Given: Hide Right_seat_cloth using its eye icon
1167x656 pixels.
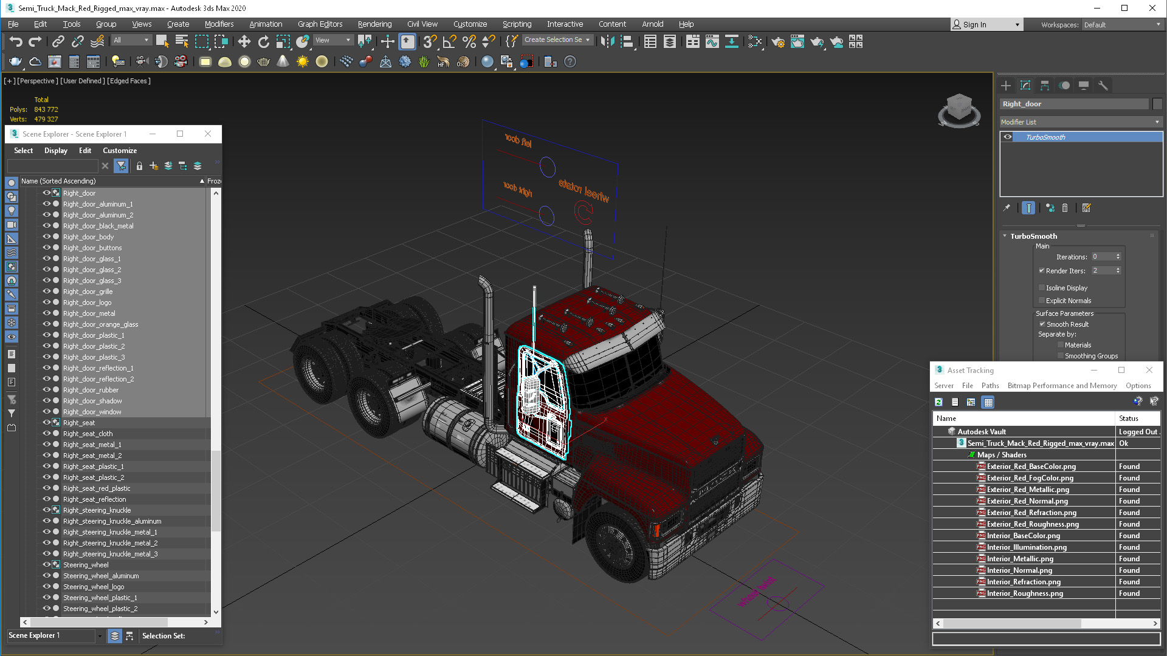Looking at the screenshot, I should pos(46,434).
